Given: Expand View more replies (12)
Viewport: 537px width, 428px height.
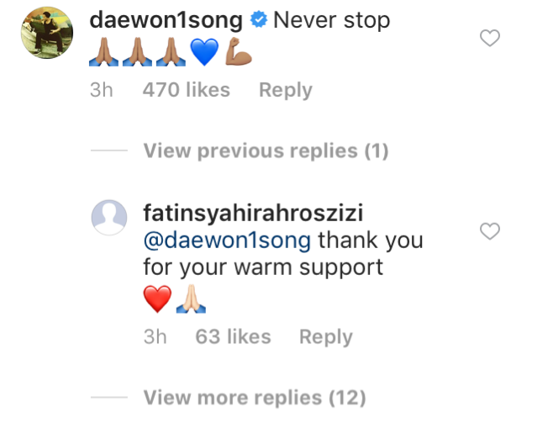Looking at the screenshot, I should (x=255, y=398).
